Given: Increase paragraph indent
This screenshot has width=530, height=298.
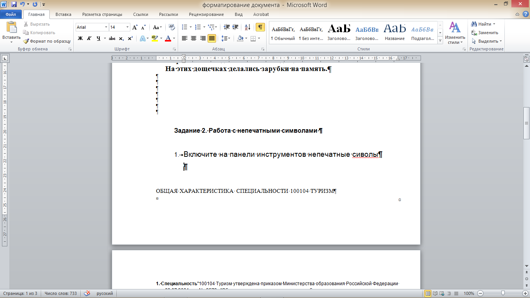Looking at the screenshot, I should (236, 27).
